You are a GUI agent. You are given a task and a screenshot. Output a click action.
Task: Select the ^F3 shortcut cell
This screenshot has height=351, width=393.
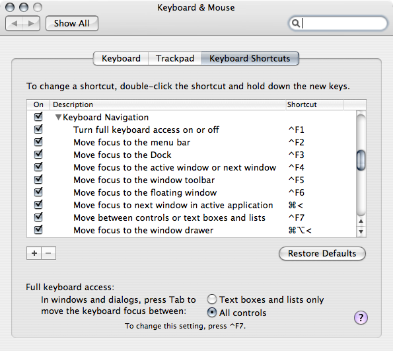point(296,155)
